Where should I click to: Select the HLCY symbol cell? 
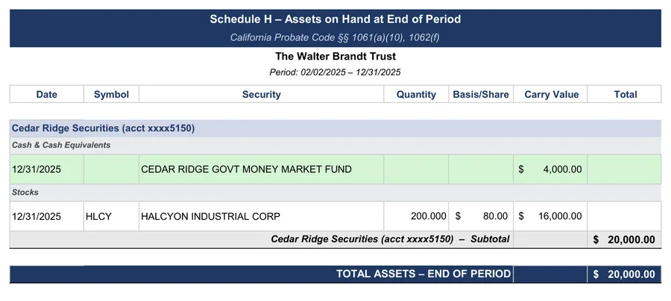tap(111, 216)
